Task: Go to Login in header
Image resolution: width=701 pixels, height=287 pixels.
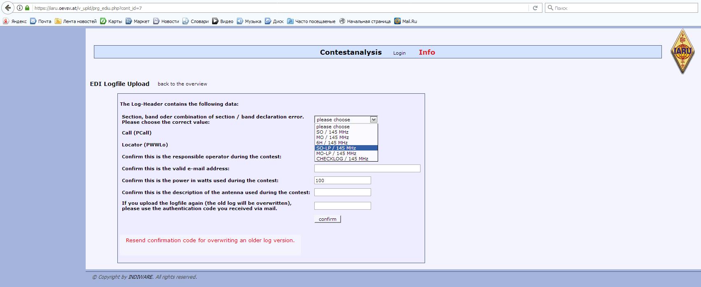Action: click(x=399, y=53)
